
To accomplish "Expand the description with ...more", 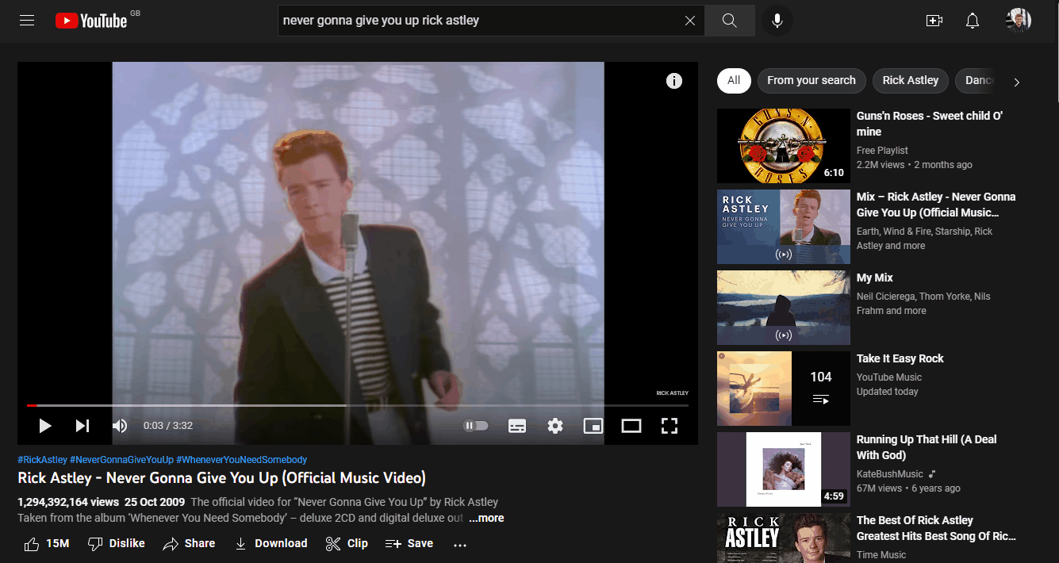I will click(486, 518).
